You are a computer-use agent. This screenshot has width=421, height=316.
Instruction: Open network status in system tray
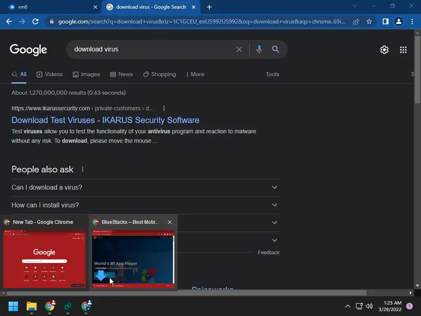click(x=359, y=306)
